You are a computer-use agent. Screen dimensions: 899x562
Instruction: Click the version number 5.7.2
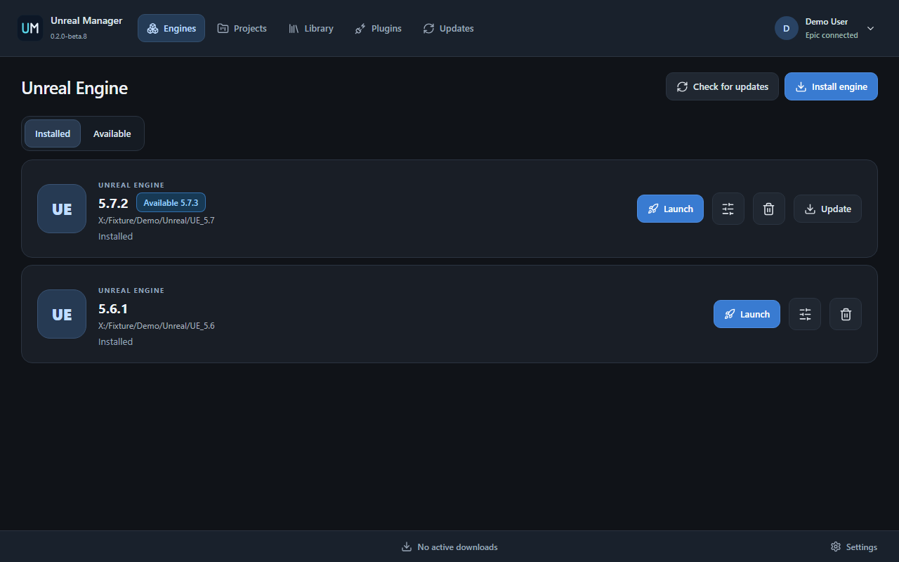pyautogui.click(x=113, y=203)
